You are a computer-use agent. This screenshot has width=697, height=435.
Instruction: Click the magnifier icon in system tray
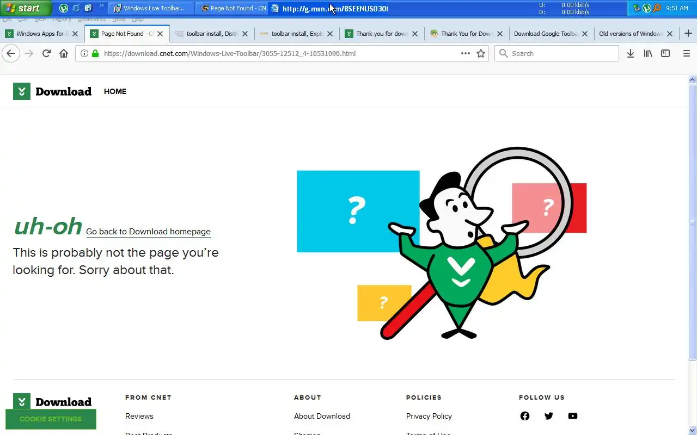point(657,8)
